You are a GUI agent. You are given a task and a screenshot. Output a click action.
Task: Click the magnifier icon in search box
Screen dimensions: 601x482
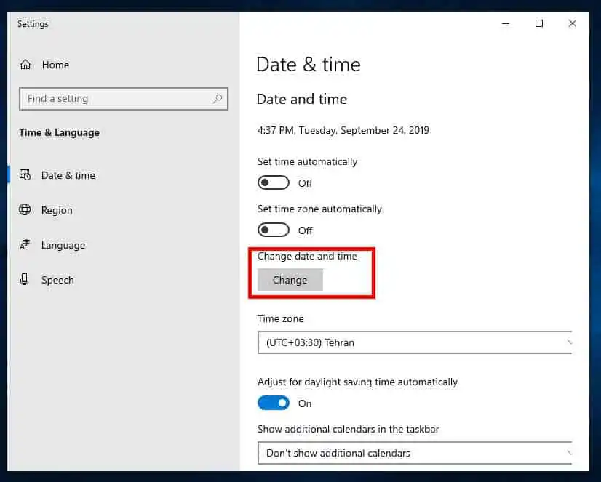pos(217,99)
